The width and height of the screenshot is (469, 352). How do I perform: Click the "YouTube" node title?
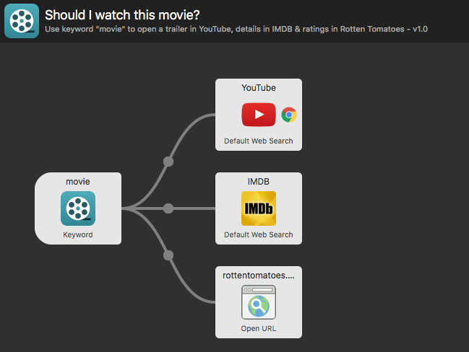[259, 88]
